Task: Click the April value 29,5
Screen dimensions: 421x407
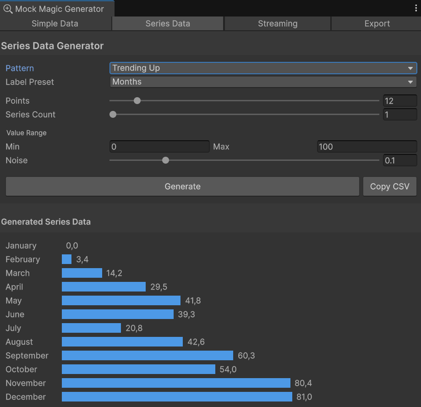Action: 159,287
